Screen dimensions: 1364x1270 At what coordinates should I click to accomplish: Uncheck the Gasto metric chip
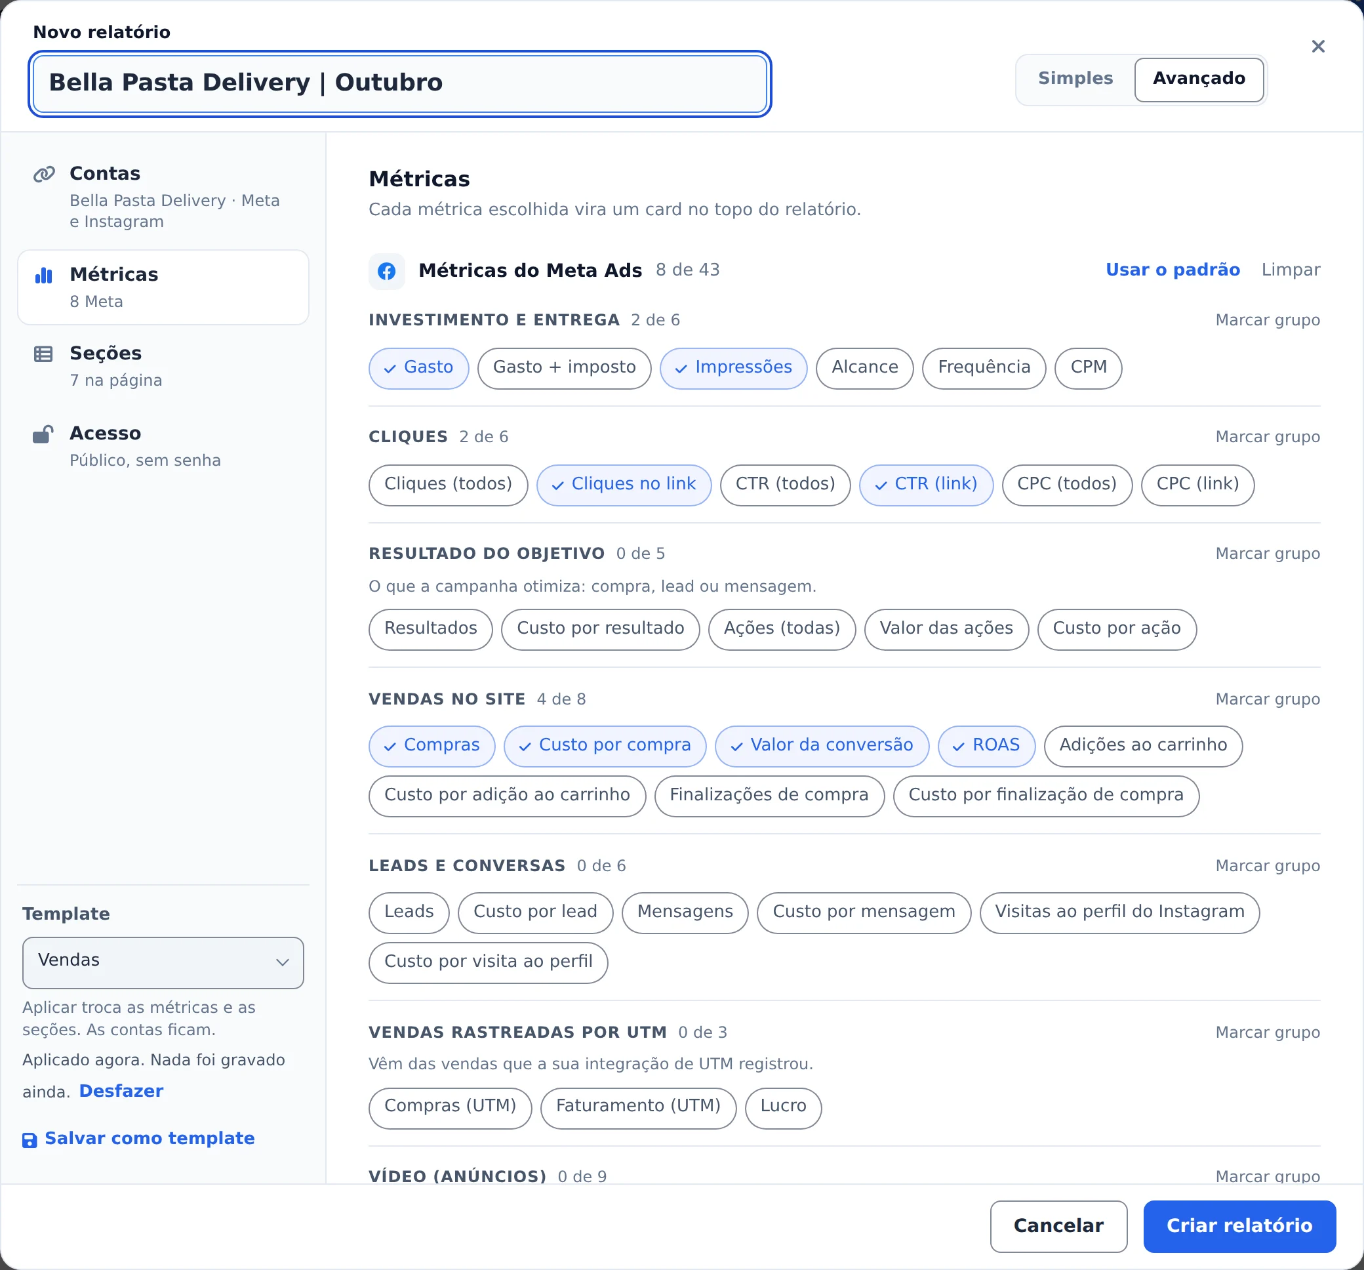(x=418, y=368)
